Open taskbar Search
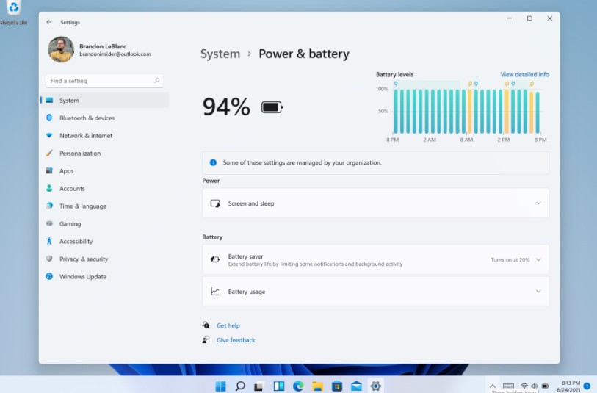The height and width of the screenshot is (393, 597). pyautogui.click(x=240, y=386)
